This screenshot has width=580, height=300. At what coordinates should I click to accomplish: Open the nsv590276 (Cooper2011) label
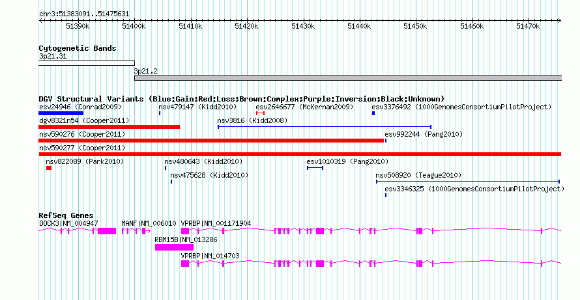coord(82,135)
